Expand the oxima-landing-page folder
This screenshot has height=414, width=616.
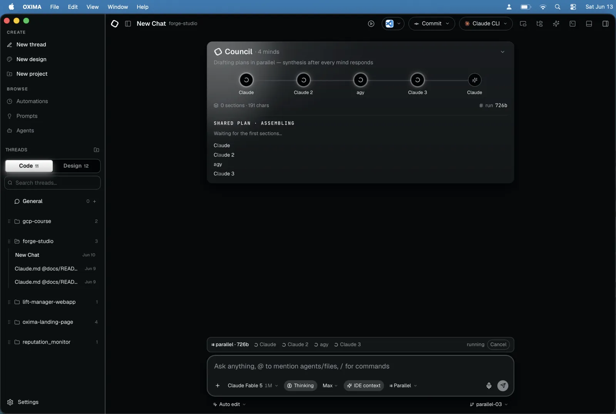[52, 322]
